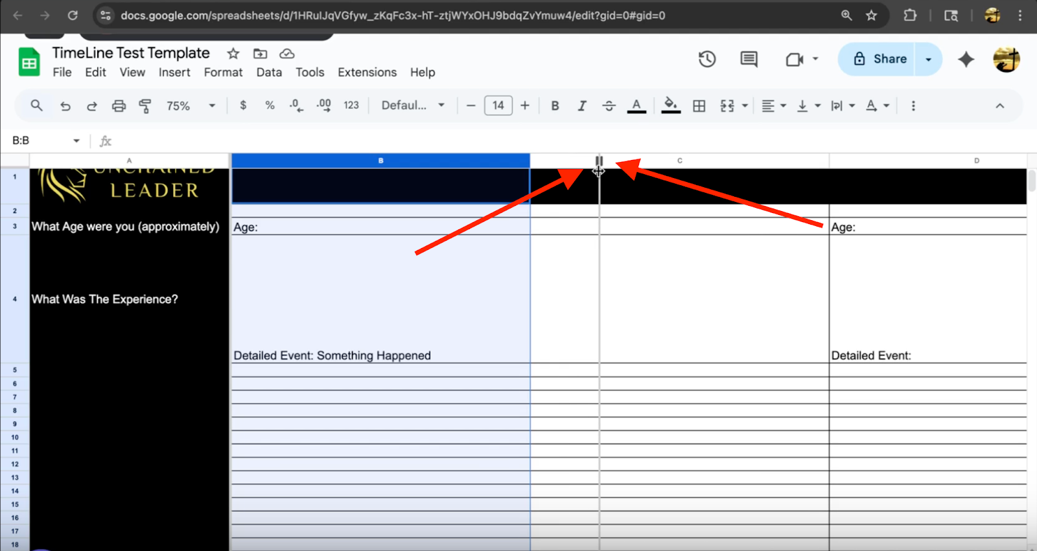This screenshot has width=1037, height=551.
Task: Toggle italic formatting
Action: tap(582, 106)
